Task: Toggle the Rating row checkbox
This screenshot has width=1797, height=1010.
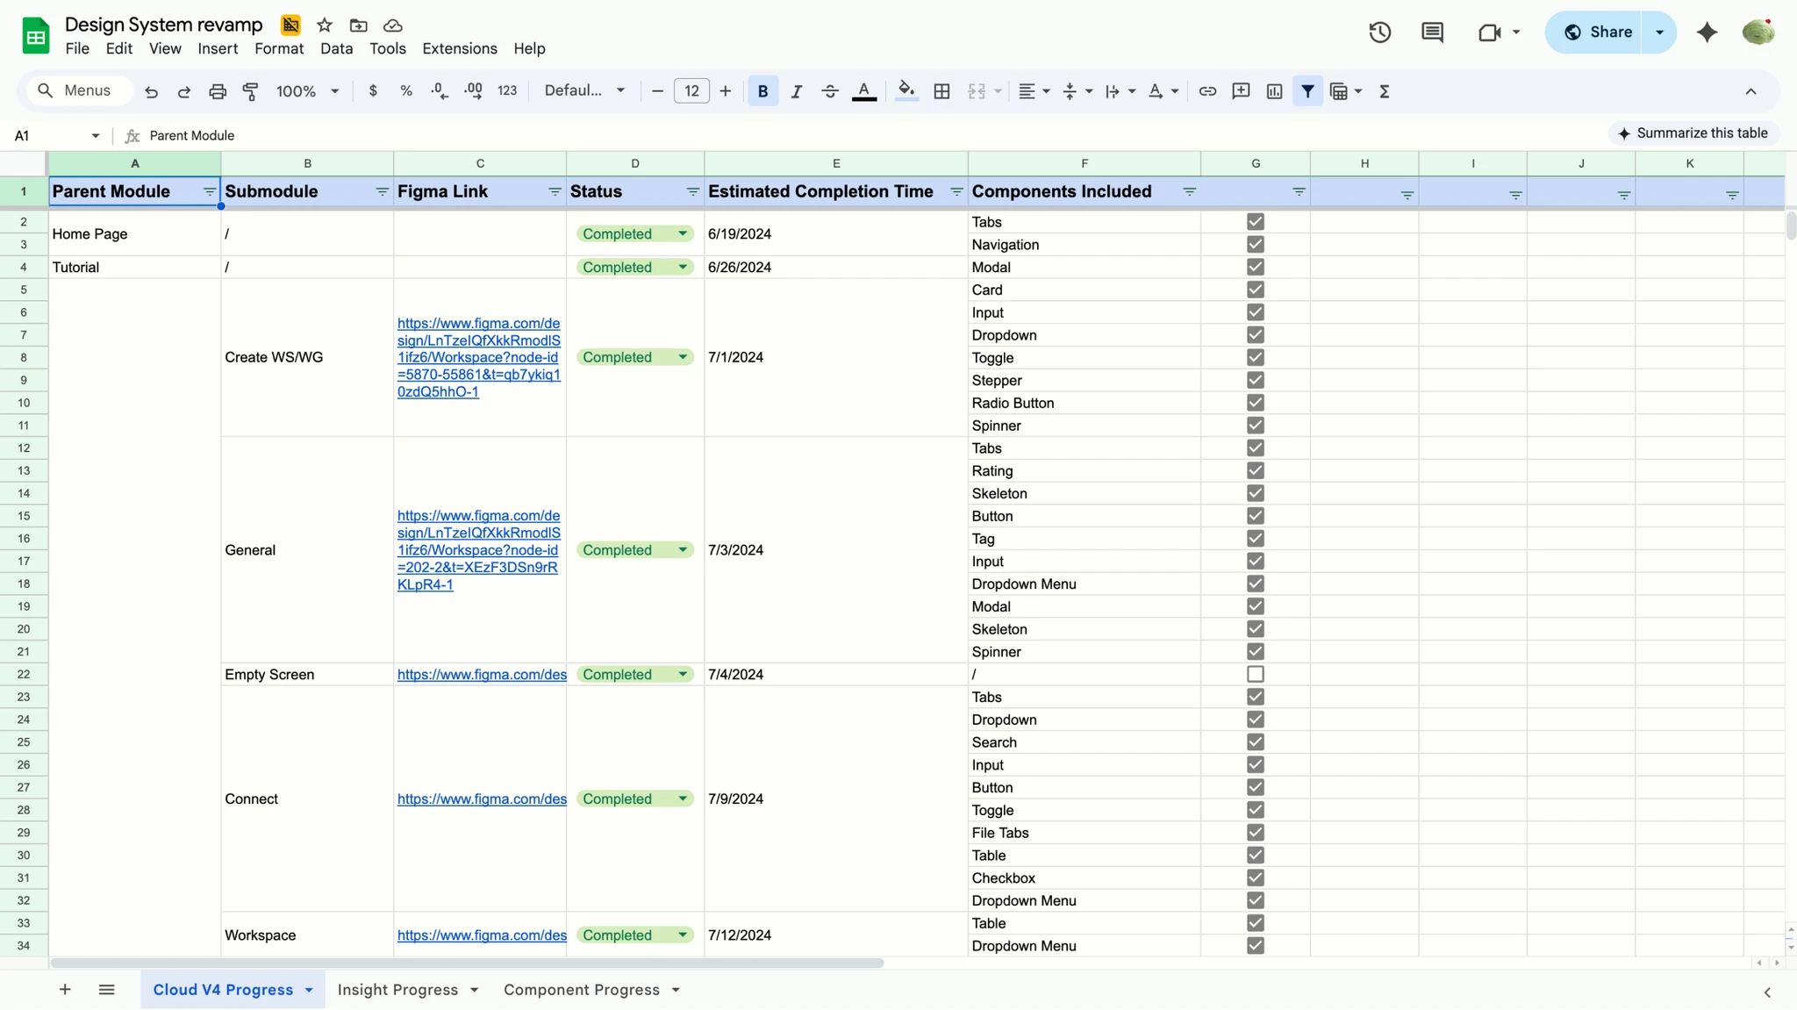Action: pos(1255,470)
